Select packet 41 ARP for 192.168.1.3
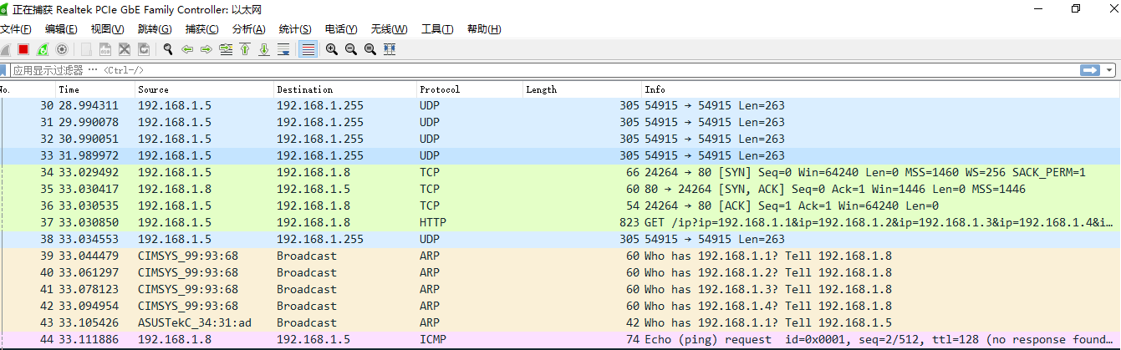 point(560,290)
